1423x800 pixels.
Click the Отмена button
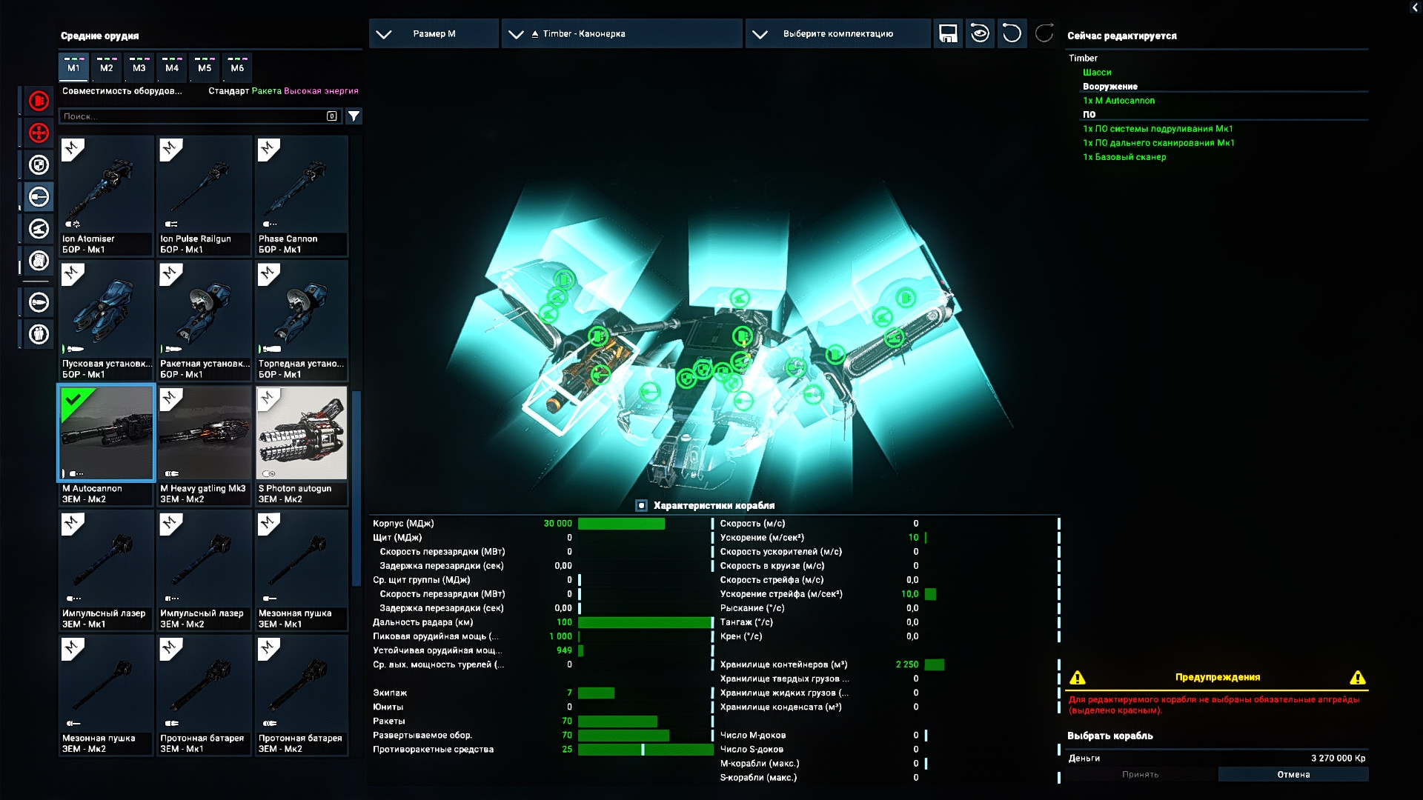point(1293,775)
